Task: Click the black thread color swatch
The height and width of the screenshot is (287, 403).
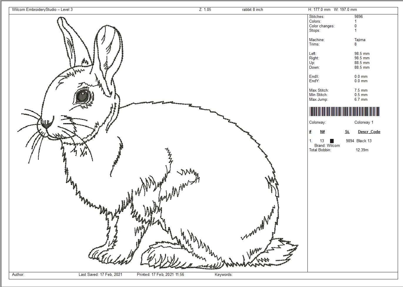Action: pos(332,141)
